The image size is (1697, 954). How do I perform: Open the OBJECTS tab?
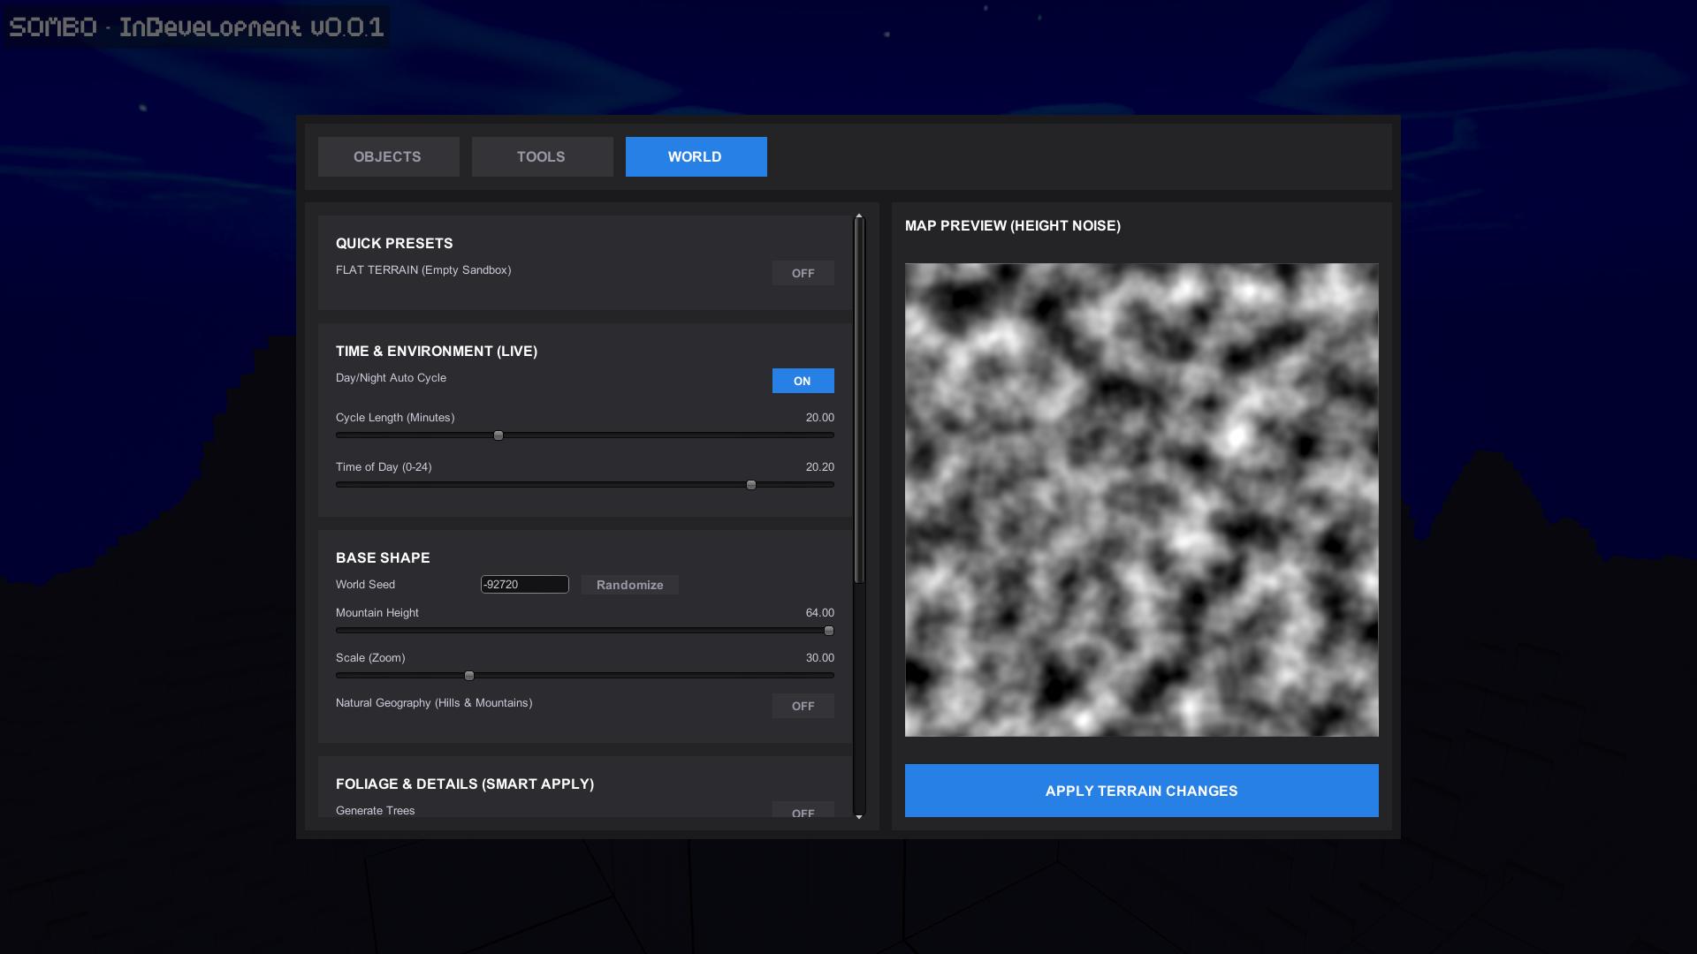point(388,156)
